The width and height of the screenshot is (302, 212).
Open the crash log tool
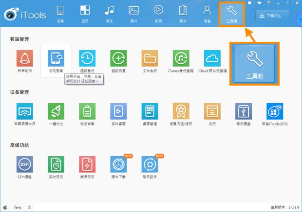click(x=87, y=164)
